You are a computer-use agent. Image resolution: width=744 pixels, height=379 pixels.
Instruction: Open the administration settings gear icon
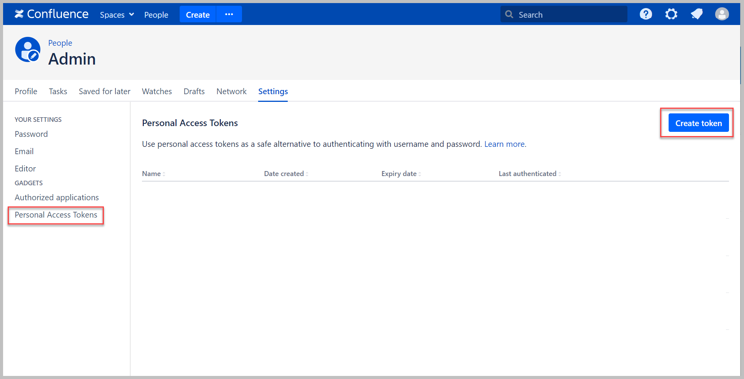671,14
